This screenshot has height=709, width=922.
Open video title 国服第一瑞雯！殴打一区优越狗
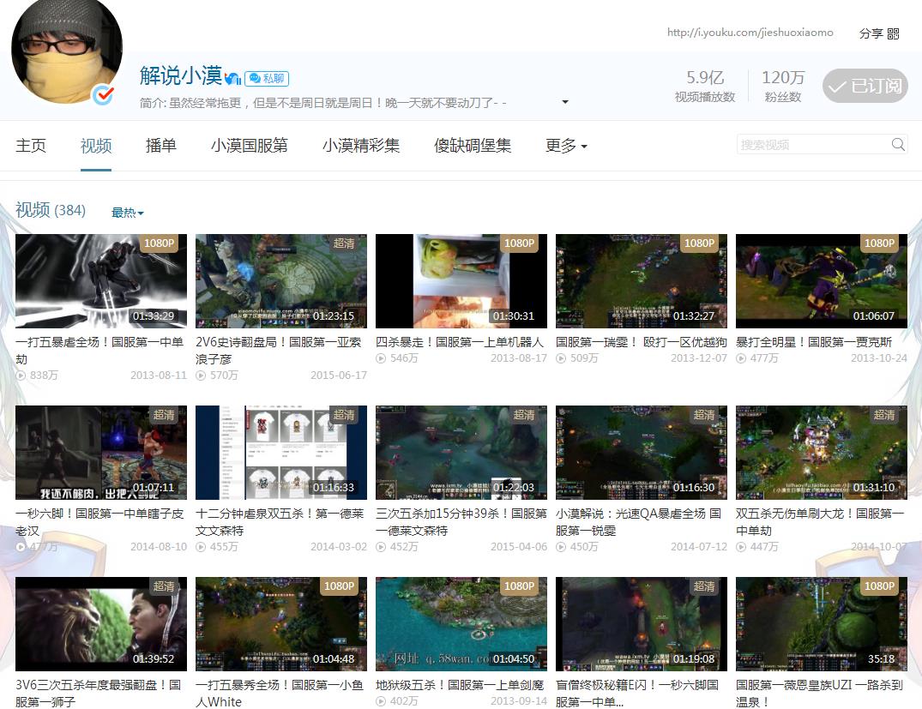tap(641, 342)
